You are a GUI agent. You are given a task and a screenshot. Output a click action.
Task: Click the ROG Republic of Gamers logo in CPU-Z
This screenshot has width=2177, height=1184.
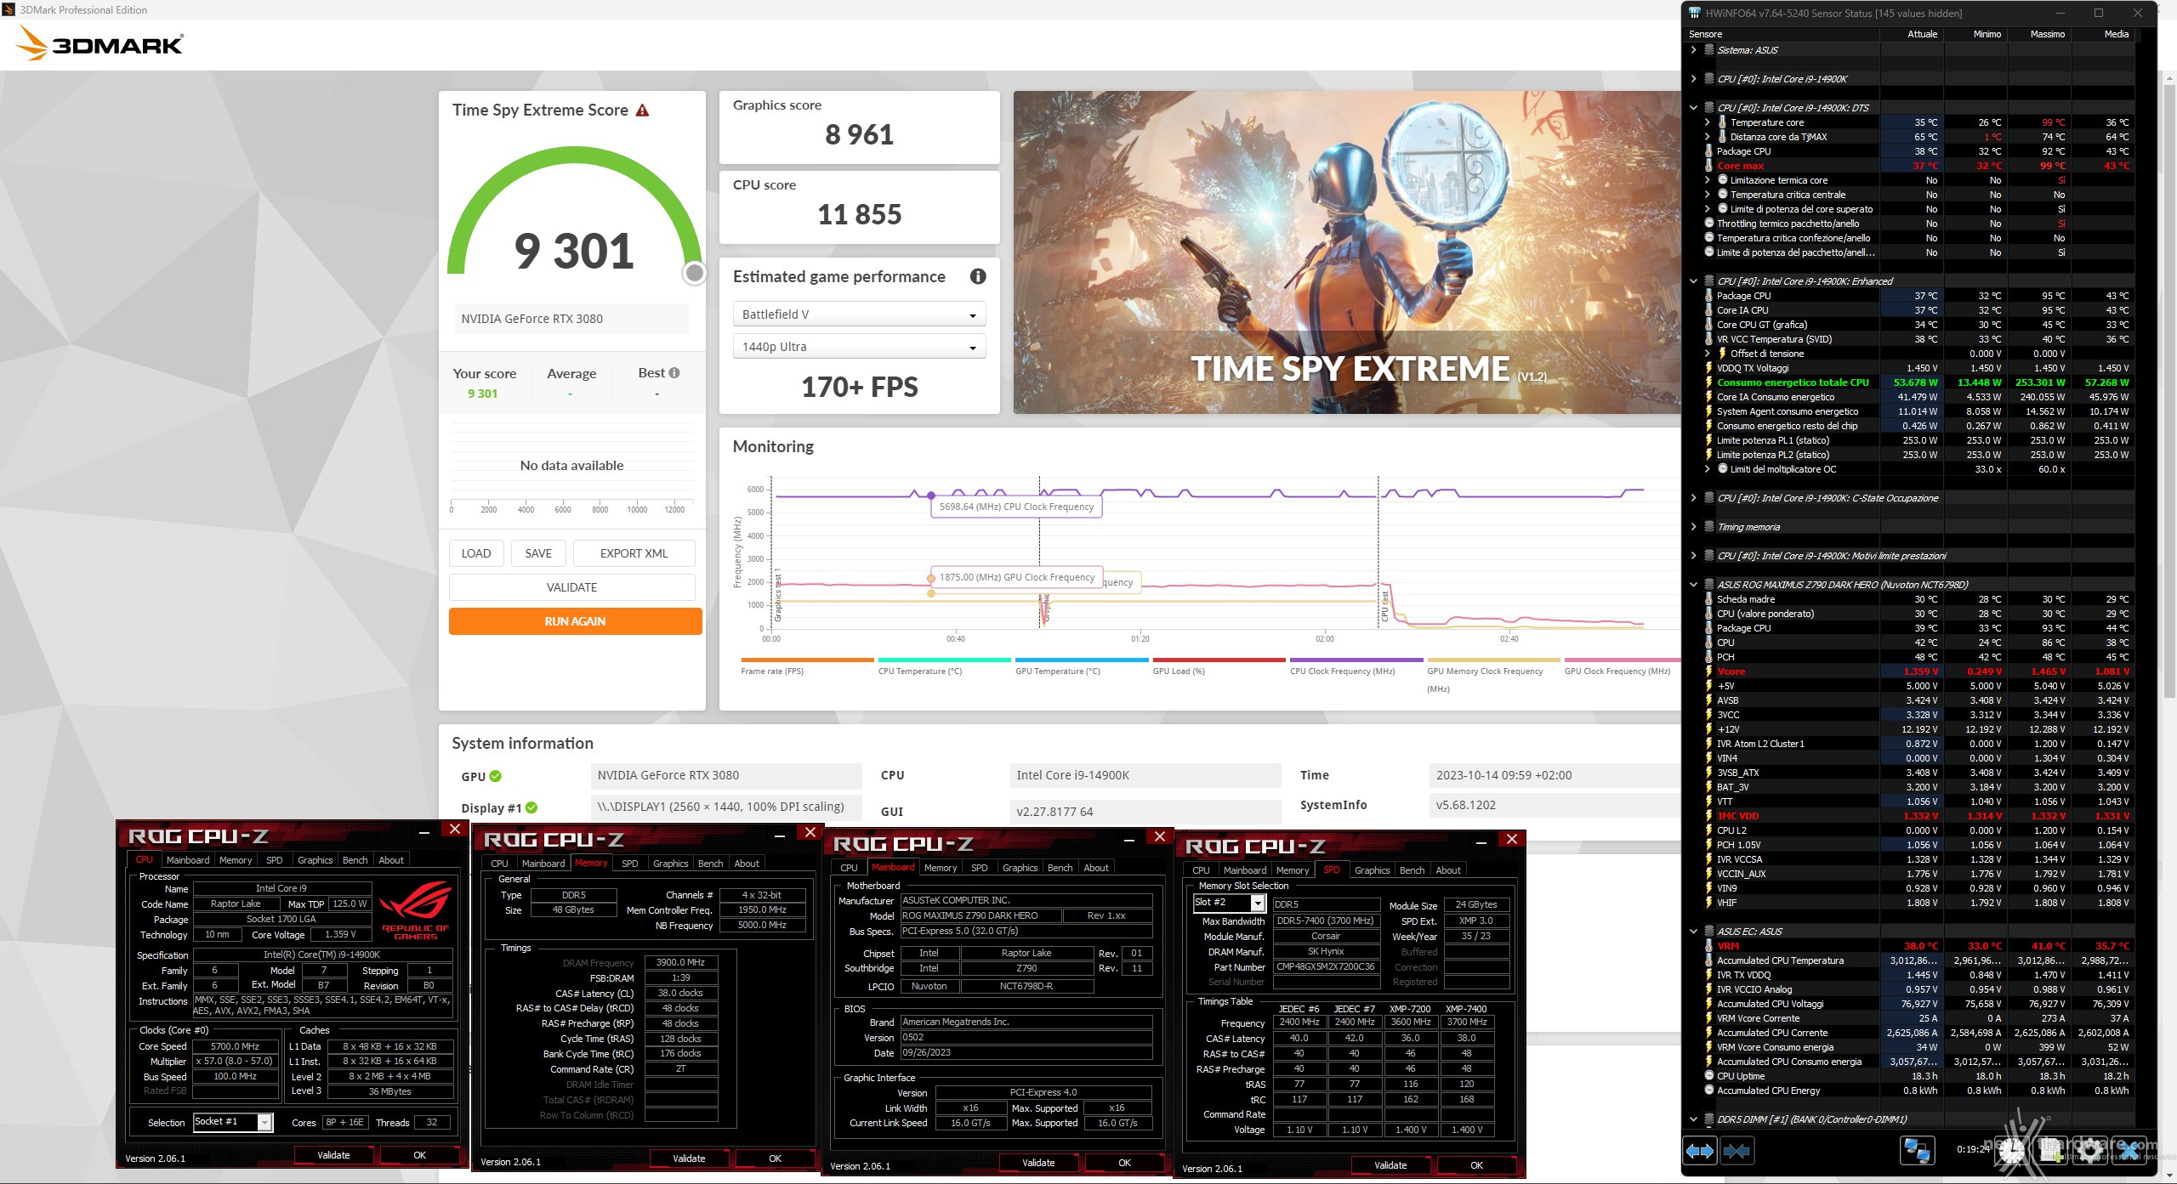point(416,910)
